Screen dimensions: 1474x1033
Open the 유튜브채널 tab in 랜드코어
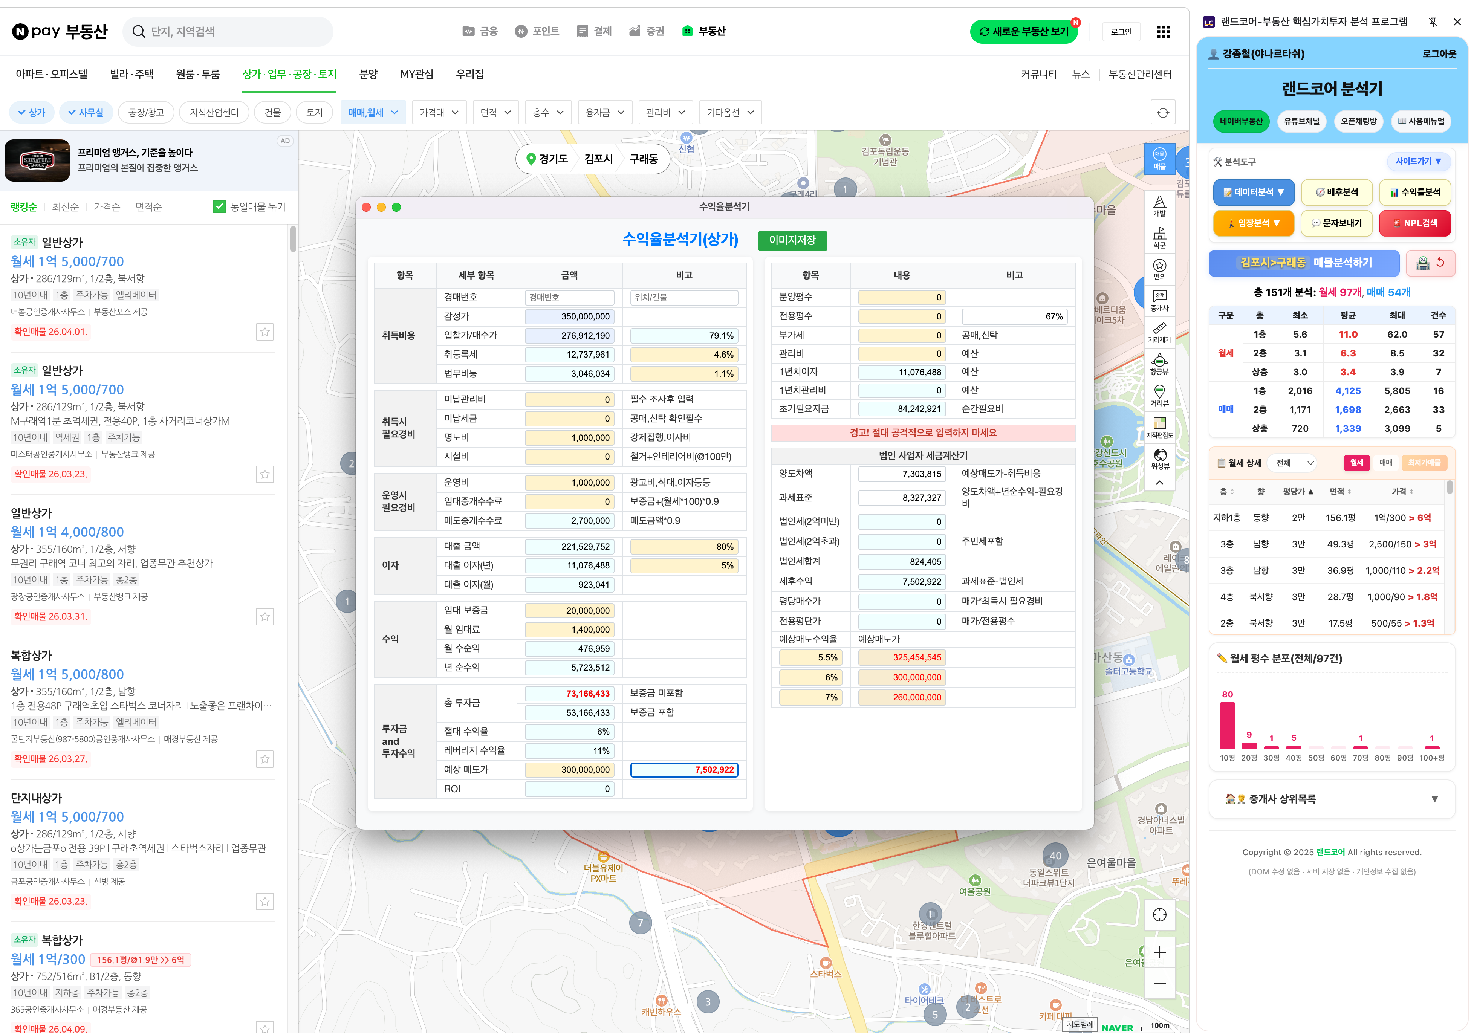pos(1301,121)
